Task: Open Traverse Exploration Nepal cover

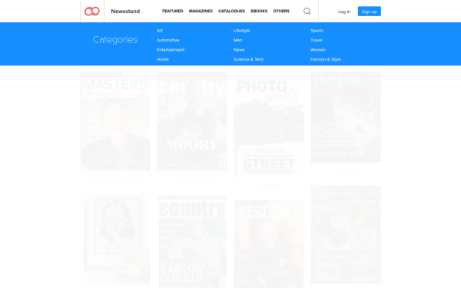Action: (346, 118)
